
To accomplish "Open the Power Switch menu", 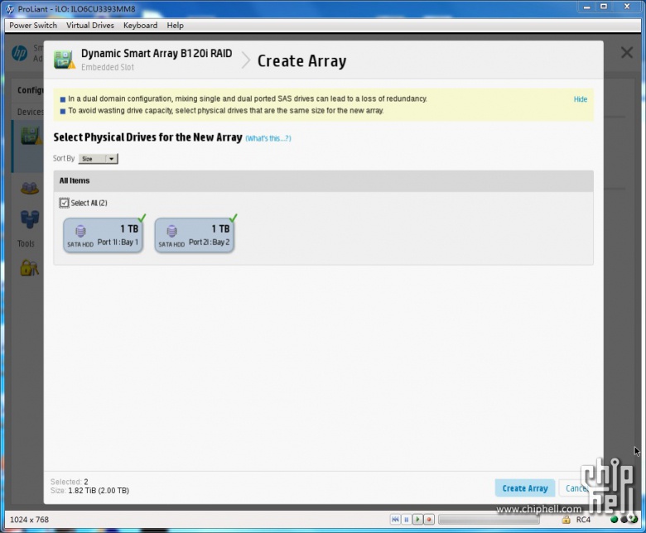I will pyautogui.click(x=33, y=25).
